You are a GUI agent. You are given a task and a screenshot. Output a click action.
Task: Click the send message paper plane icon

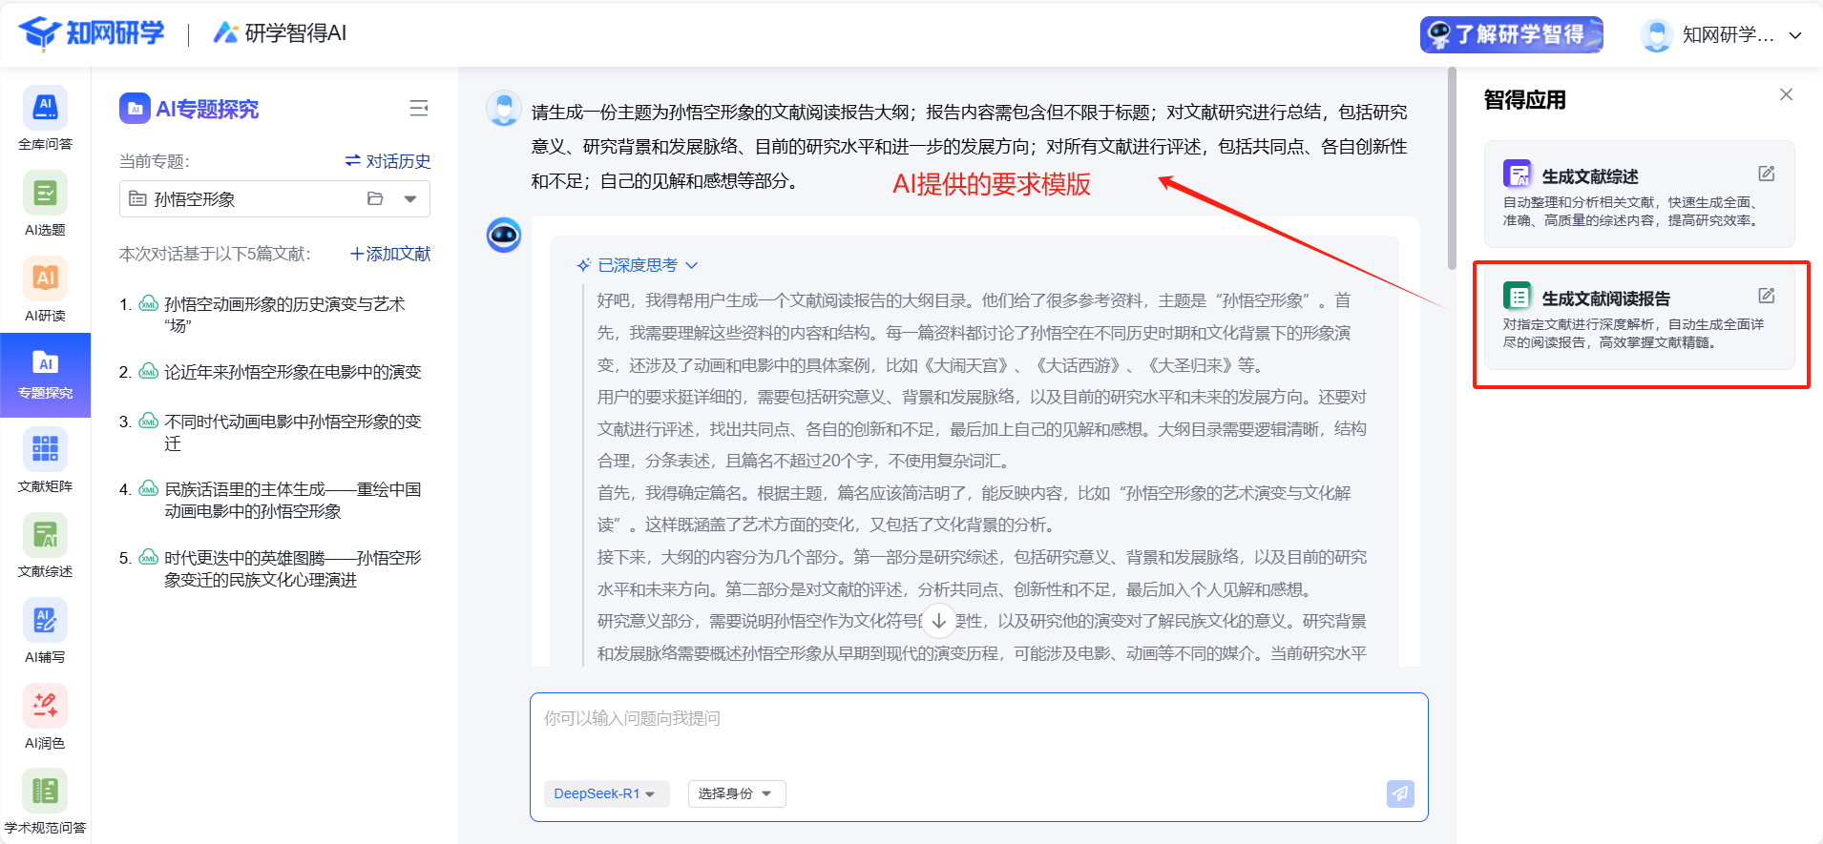click(x=1399, y=793)
